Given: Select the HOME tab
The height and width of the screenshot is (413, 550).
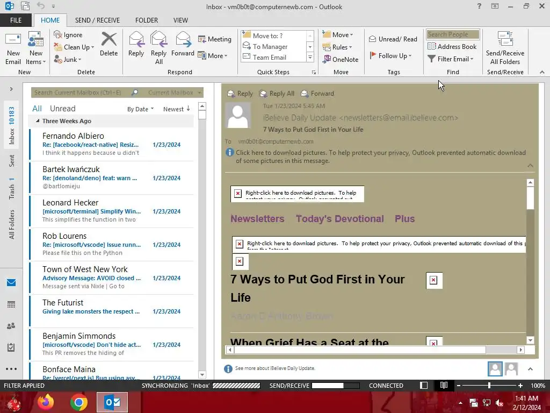Looking at the screenshot, I should tap(50, 20).
